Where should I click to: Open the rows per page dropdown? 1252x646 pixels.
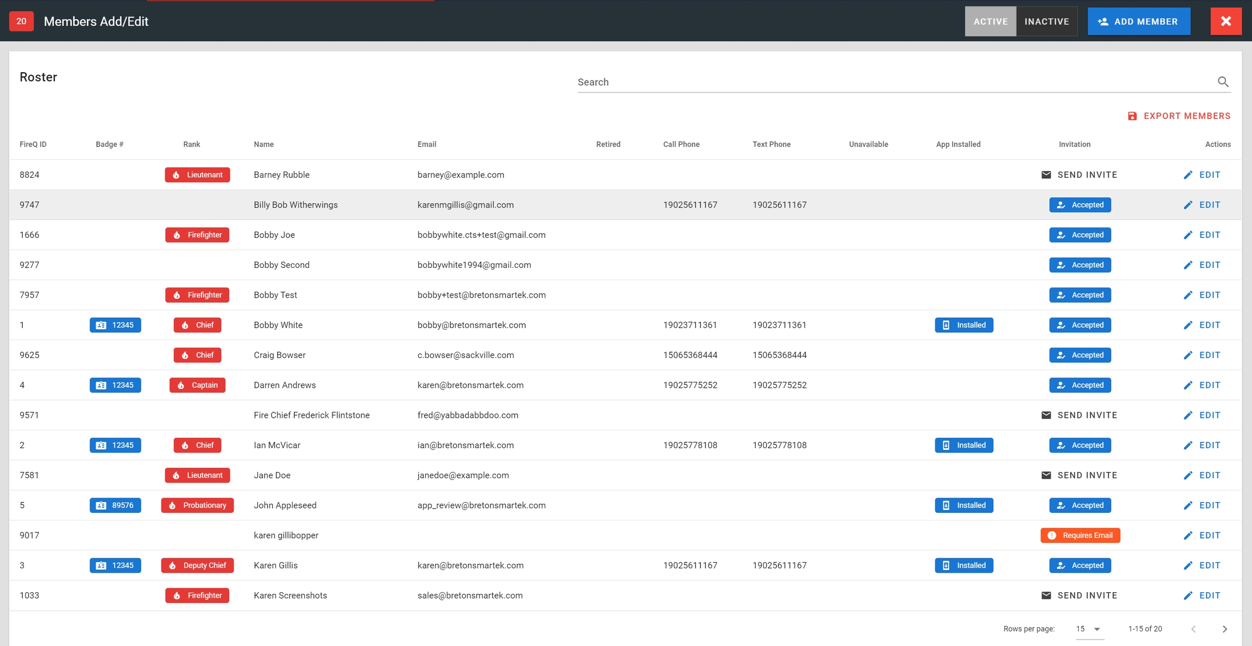point(1089,629)
